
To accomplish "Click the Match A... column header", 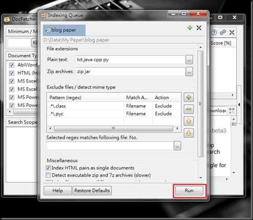I will [x=138, y=97].
